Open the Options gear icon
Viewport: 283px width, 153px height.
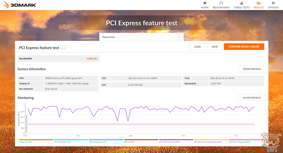[273, 3]
